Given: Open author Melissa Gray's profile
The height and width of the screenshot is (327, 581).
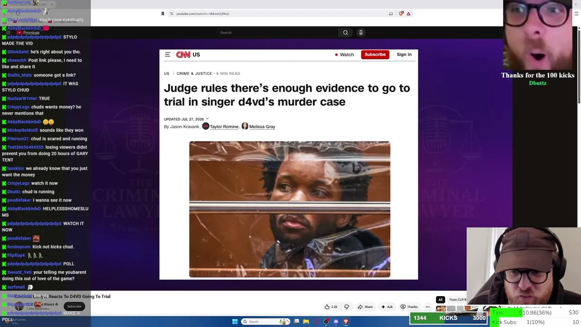Looking at the screenshot, I should coord(262,127).
